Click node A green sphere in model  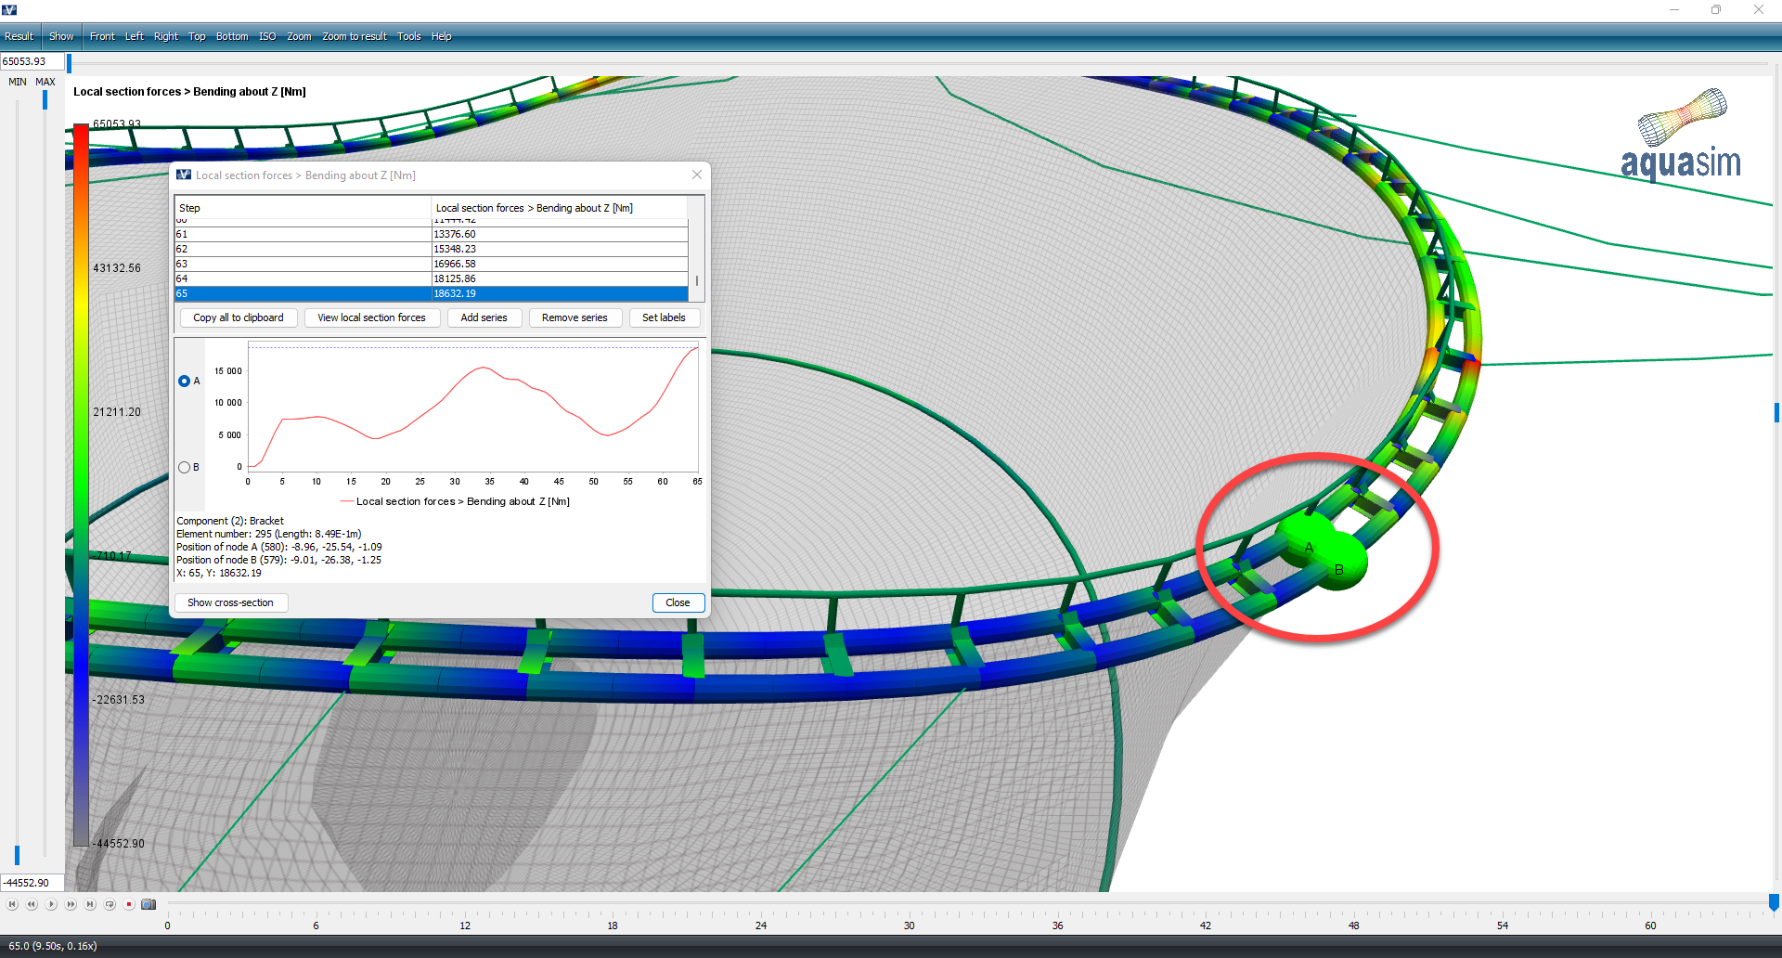pos(1306,541)
